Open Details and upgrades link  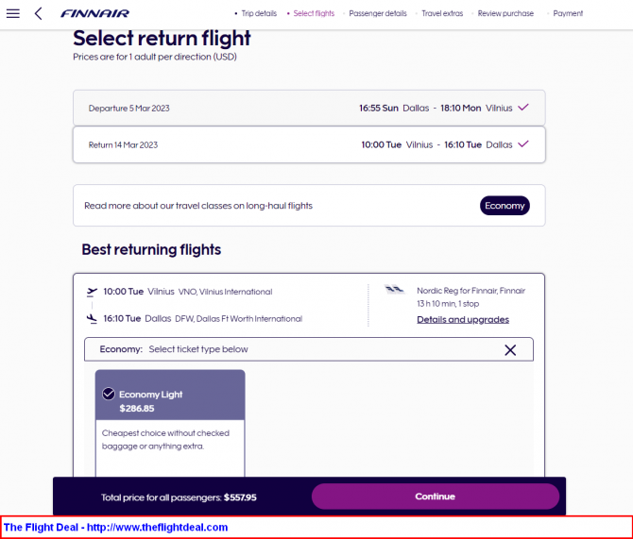(x=463, y=319)
